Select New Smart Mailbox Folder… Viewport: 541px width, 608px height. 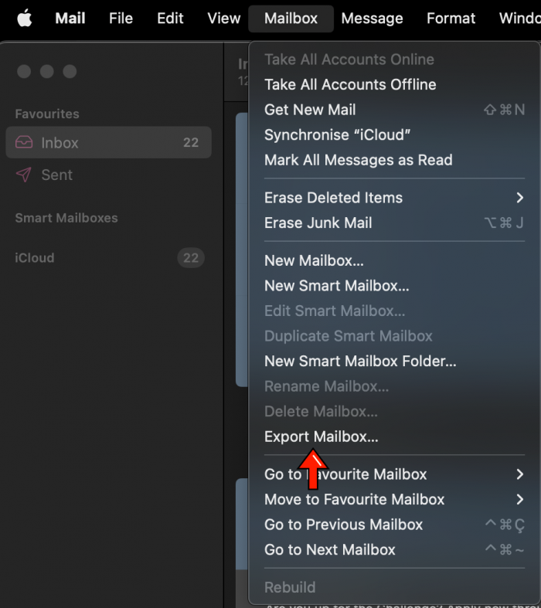[394, 362]
